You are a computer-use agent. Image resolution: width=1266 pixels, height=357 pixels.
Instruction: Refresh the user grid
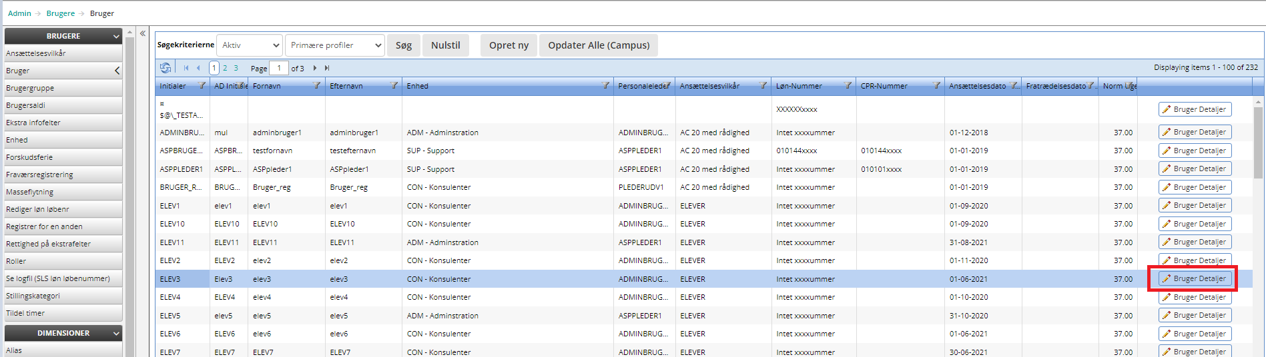tap(166, 68)
